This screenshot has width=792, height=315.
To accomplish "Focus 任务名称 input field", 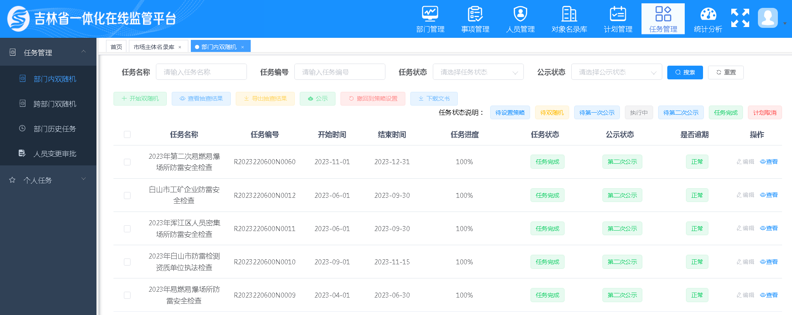I will tap(201, 72).
